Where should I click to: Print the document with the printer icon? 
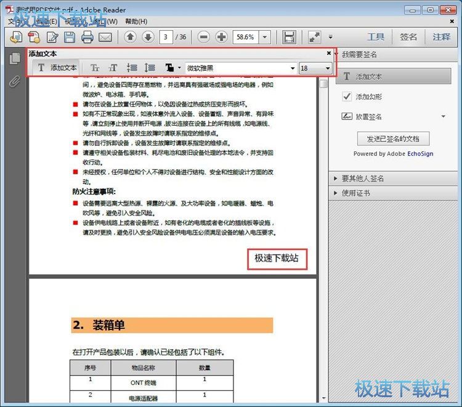point(87,37)
